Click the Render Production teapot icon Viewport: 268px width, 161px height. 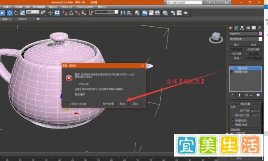[x=186, y=13]
